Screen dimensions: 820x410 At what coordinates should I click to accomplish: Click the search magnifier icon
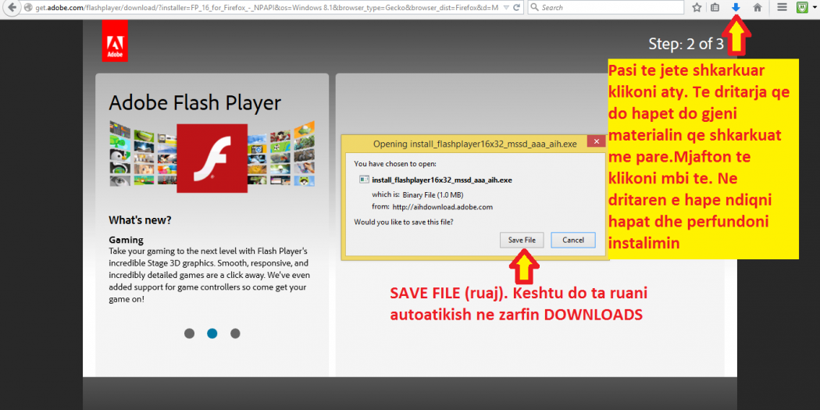click(534, 8)
